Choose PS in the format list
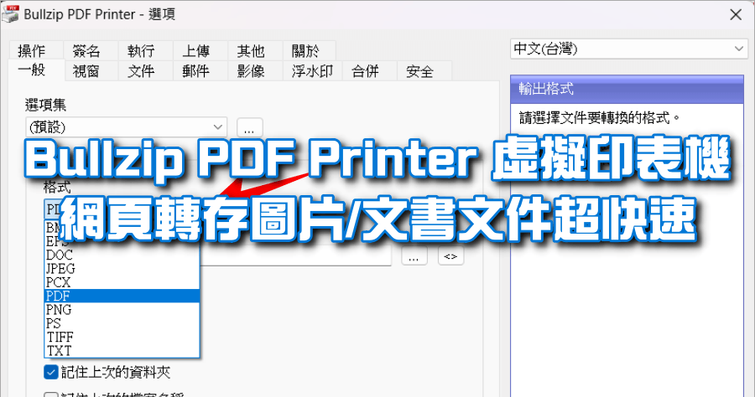755x397 pixels. pos(122,323)
